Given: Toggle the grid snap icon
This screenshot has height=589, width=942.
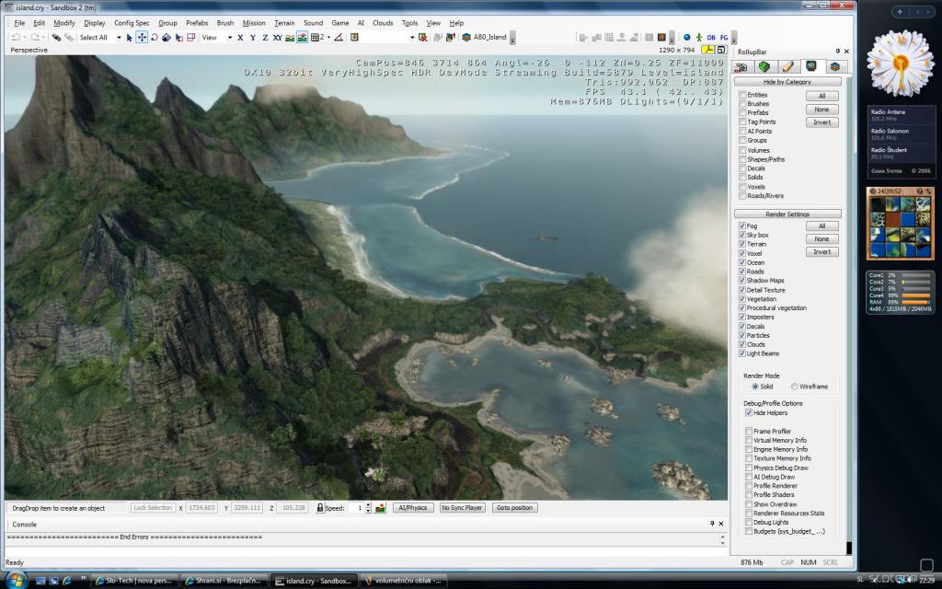Looking at the screenshot, I should (x=316, y=37).
